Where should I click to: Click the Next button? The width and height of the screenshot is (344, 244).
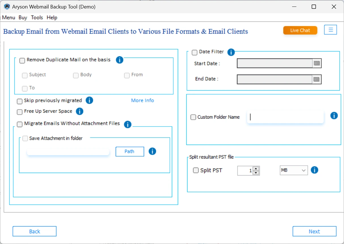coord(315,231)
